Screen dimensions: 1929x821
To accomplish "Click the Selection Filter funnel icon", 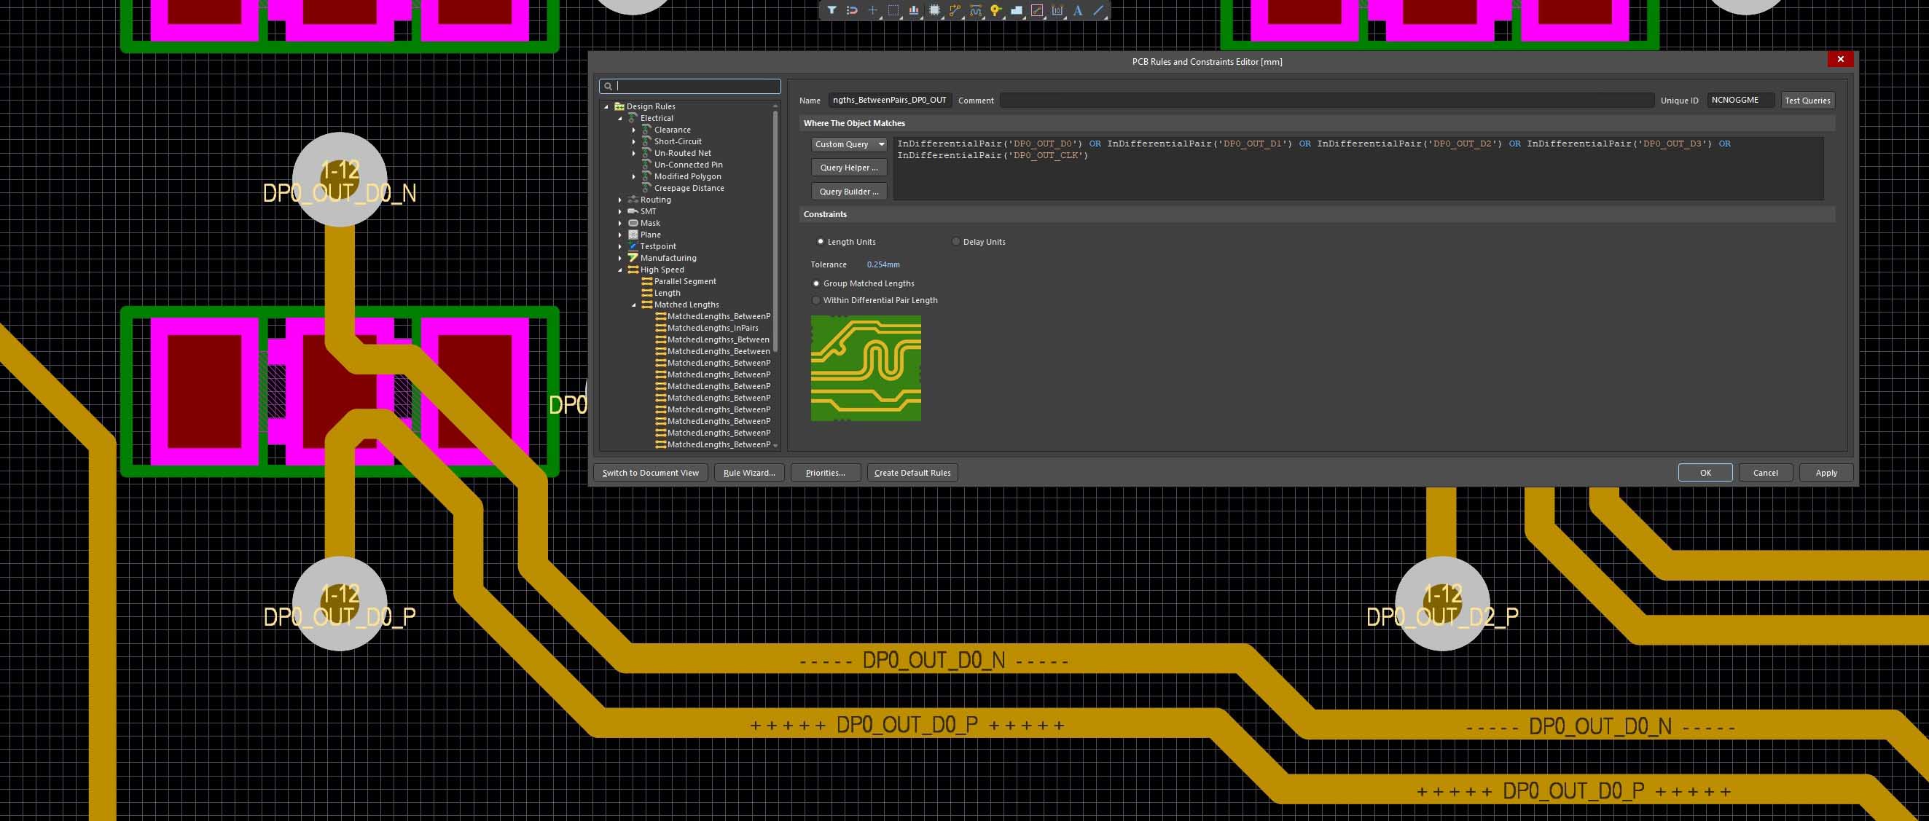I will 832,10.
